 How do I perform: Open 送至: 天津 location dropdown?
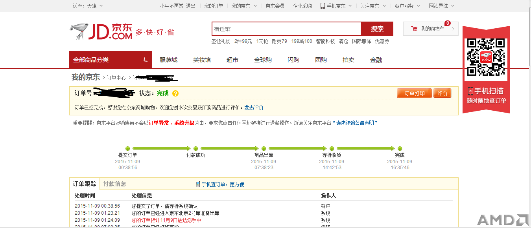click(x=88, y=6)
